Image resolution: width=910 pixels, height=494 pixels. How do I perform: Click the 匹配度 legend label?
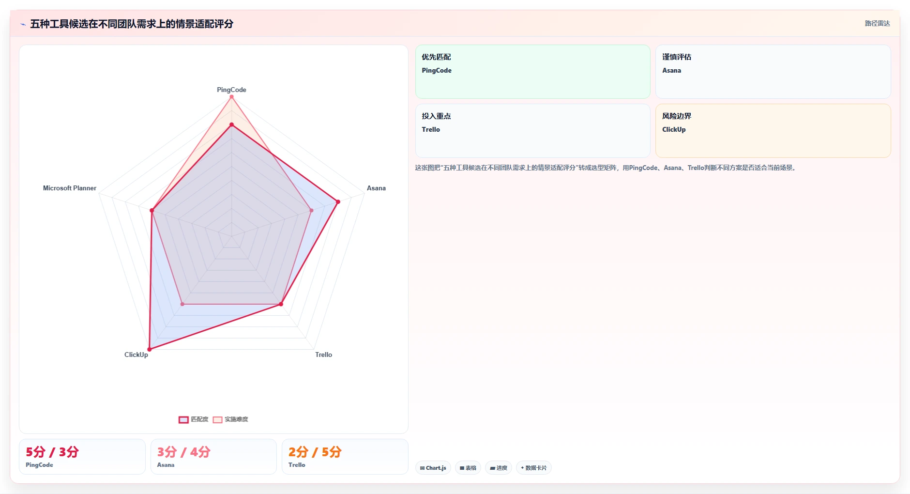coord(199,419)
